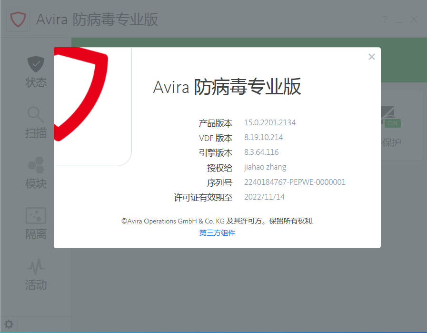The height and width of the screenshot is (333, 427).
Task: Click the serial number 2240184767-PEPWE-0000001
Action: point(295,182)
